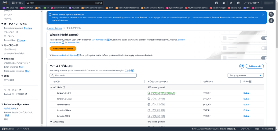Screen dimensions: 278x131
Task: Click リクエスト可能 status for Jamba 1.5 Large
Action: (x=156, y=99)
